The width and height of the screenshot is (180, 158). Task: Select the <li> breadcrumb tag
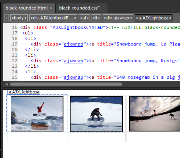point(96,18)
